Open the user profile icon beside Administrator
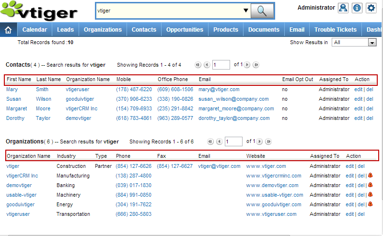 click(343, 8)
